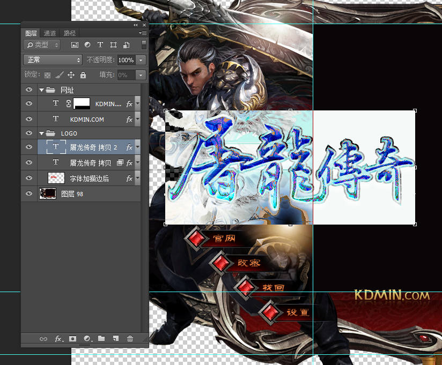The image size is (442, 365).
Task: Click fx icon on 屠龙传奇 拷贝 2 layer
Action: (x=129, y=147)
